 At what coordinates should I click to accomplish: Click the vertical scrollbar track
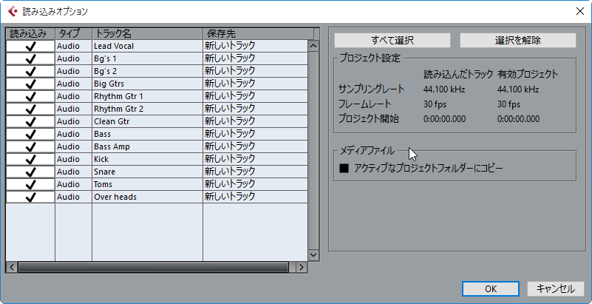point(313,151)
